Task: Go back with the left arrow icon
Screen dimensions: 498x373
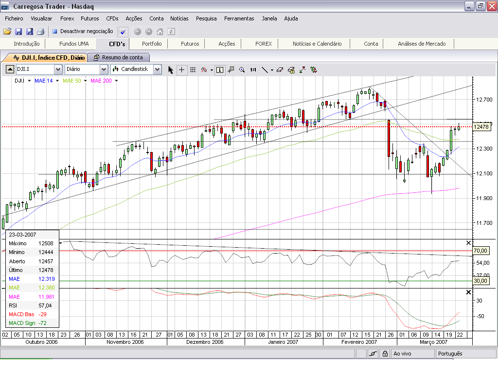Action: (x=138, y=32)
